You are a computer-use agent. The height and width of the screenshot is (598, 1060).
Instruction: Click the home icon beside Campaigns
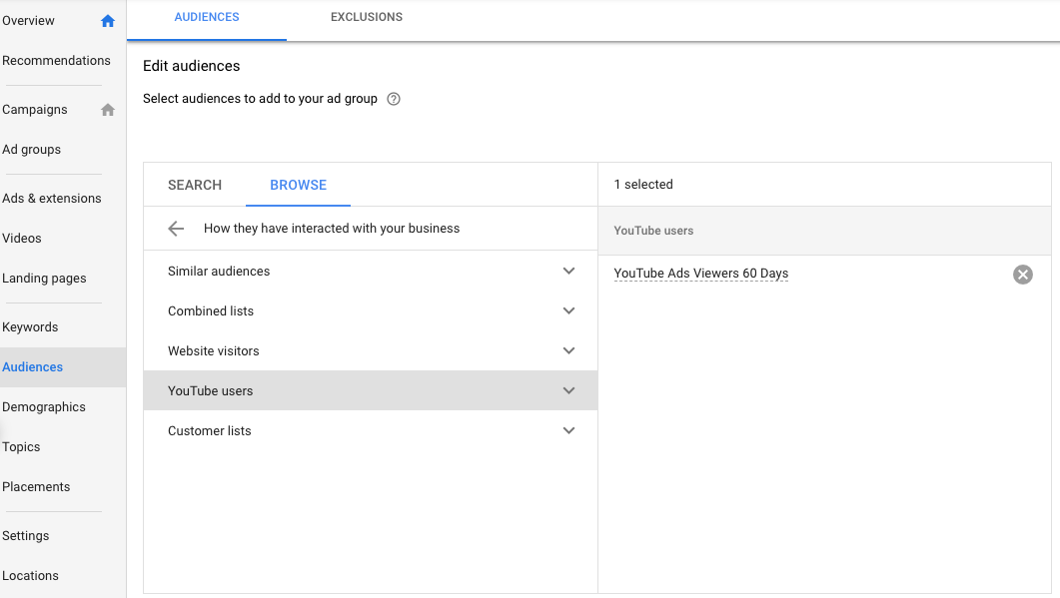pos(108,110)
